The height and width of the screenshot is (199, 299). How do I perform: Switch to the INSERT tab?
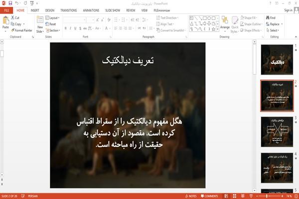click(x=35, y=10)
